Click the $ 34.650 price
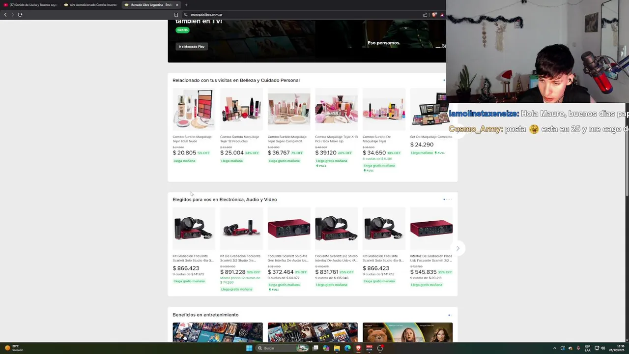Screen dimensions: 629x354 coord(374,153)
